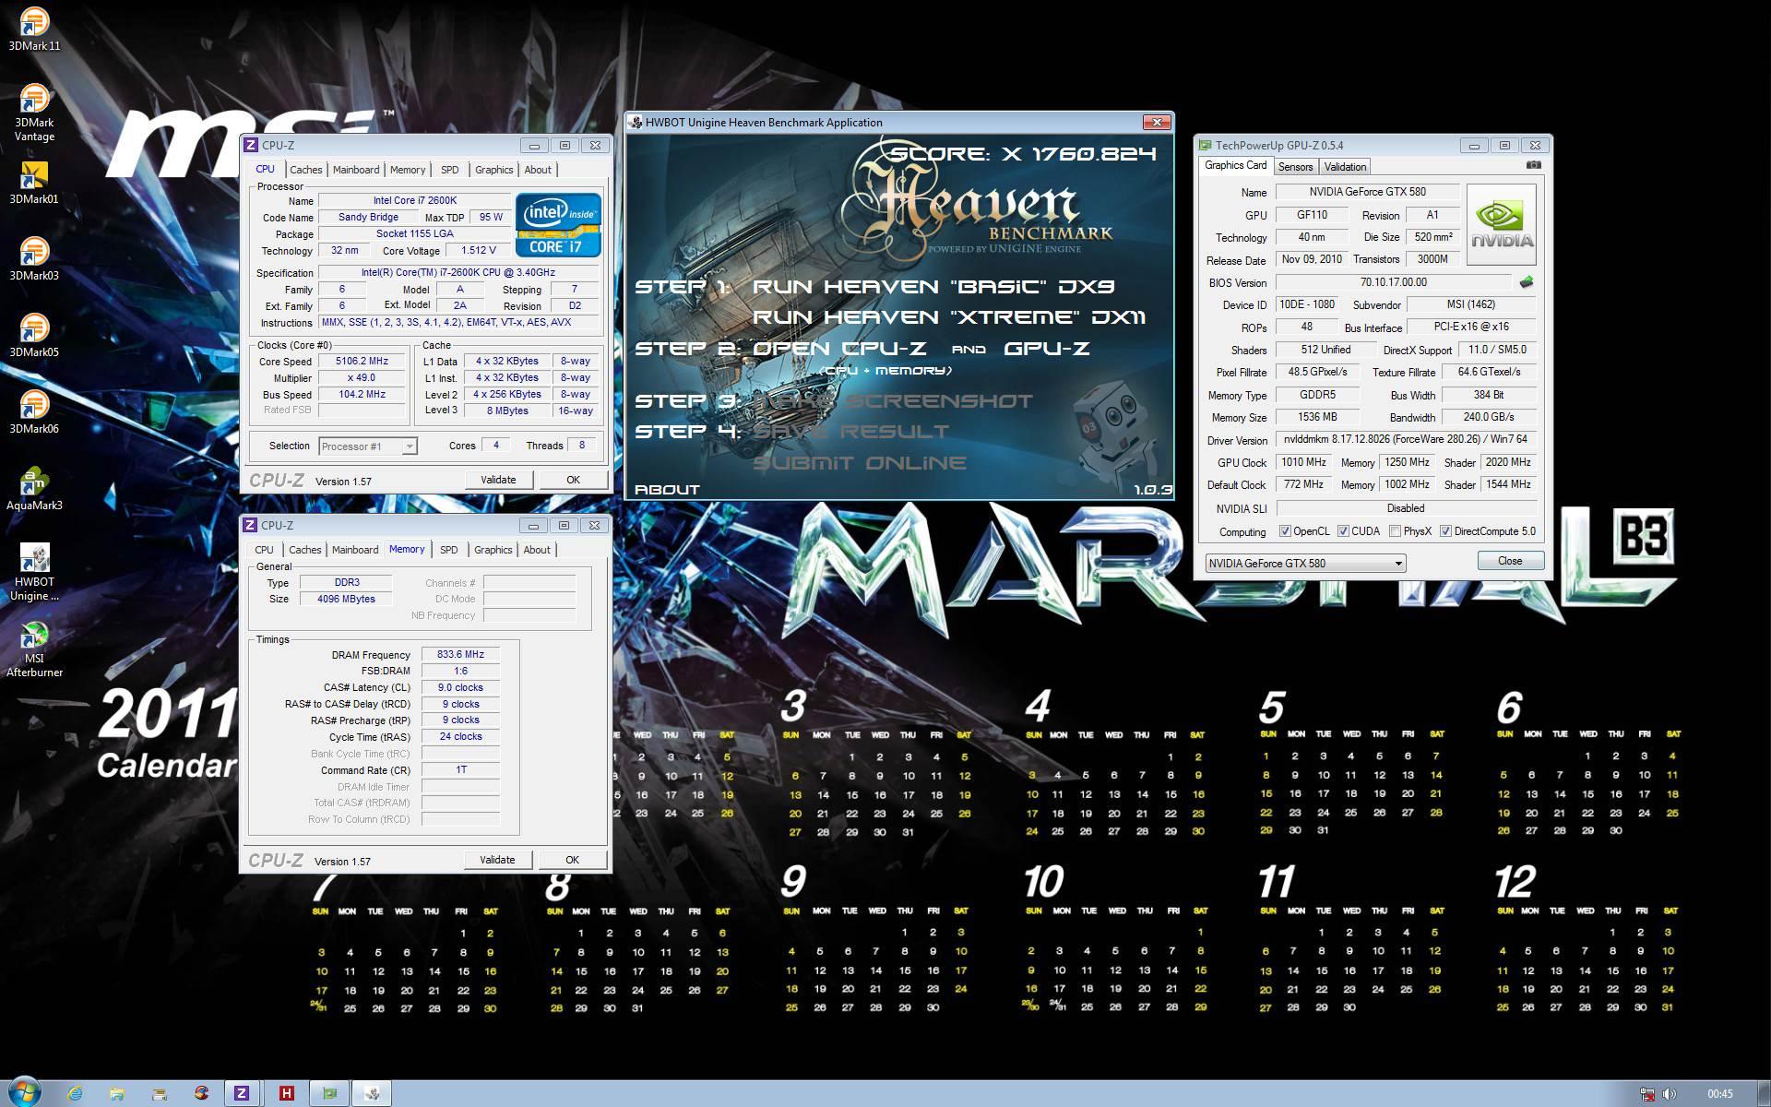
Task: Open the NVIDIA GeForce GTX 580 dropdown
Action: [1305, 563]
